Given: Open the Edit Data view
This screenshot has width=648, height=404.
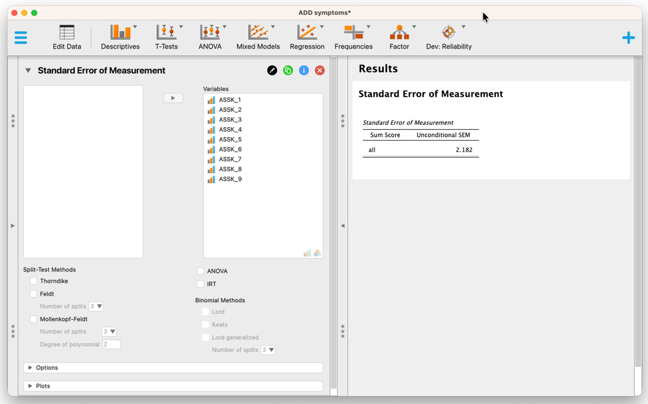Looking at the screenshot, I should (67, 37).
